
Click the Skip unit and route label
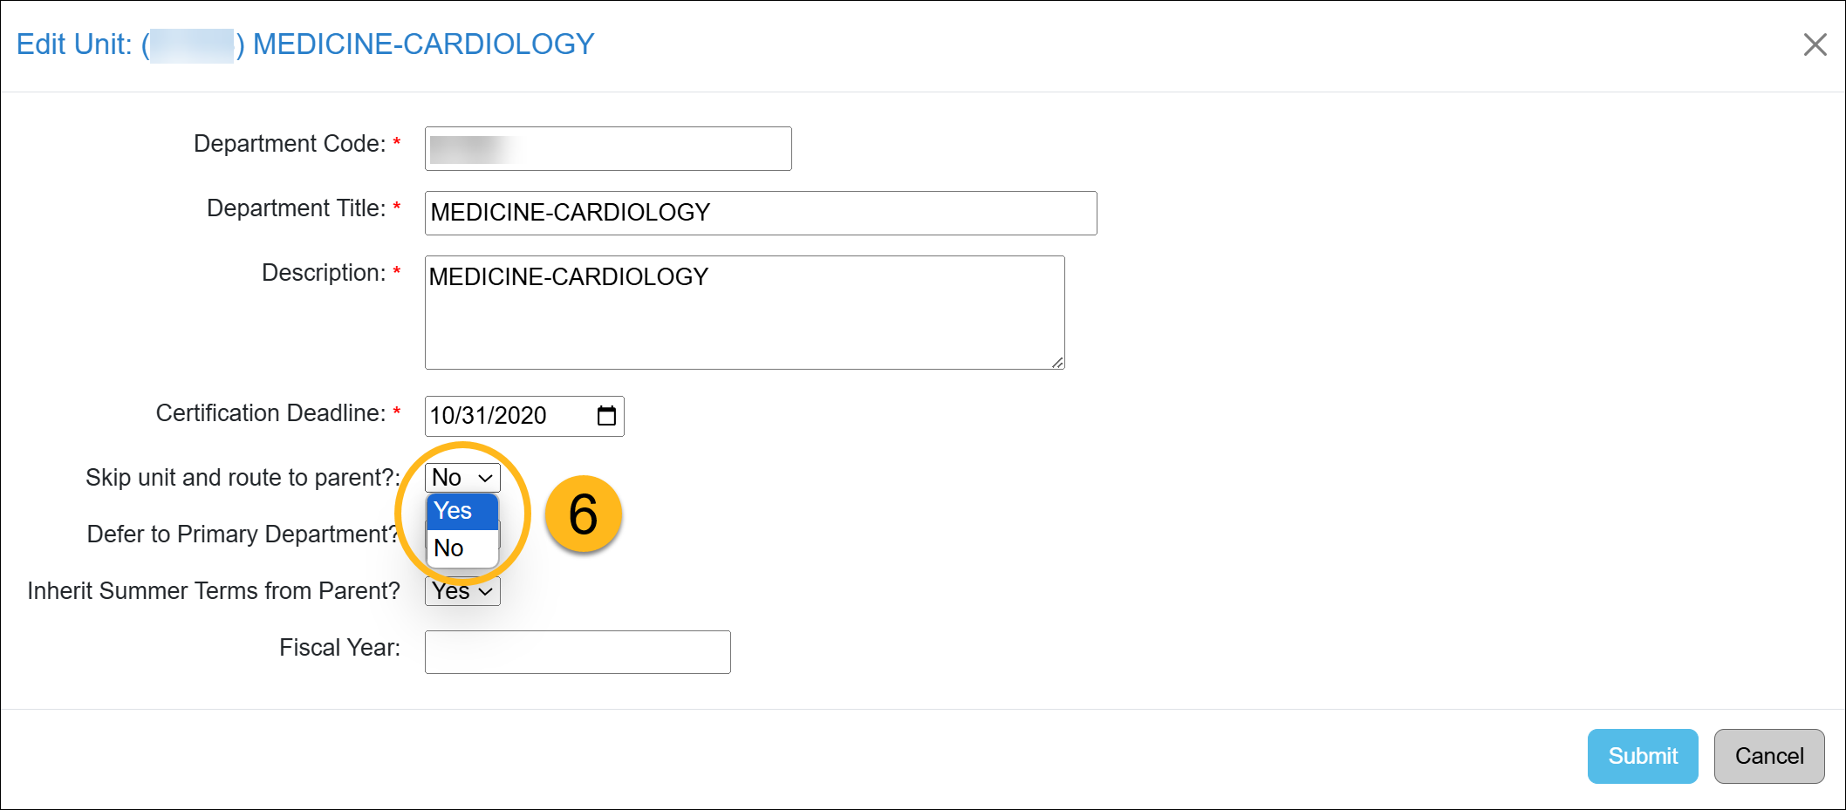(x=242, y=478)
